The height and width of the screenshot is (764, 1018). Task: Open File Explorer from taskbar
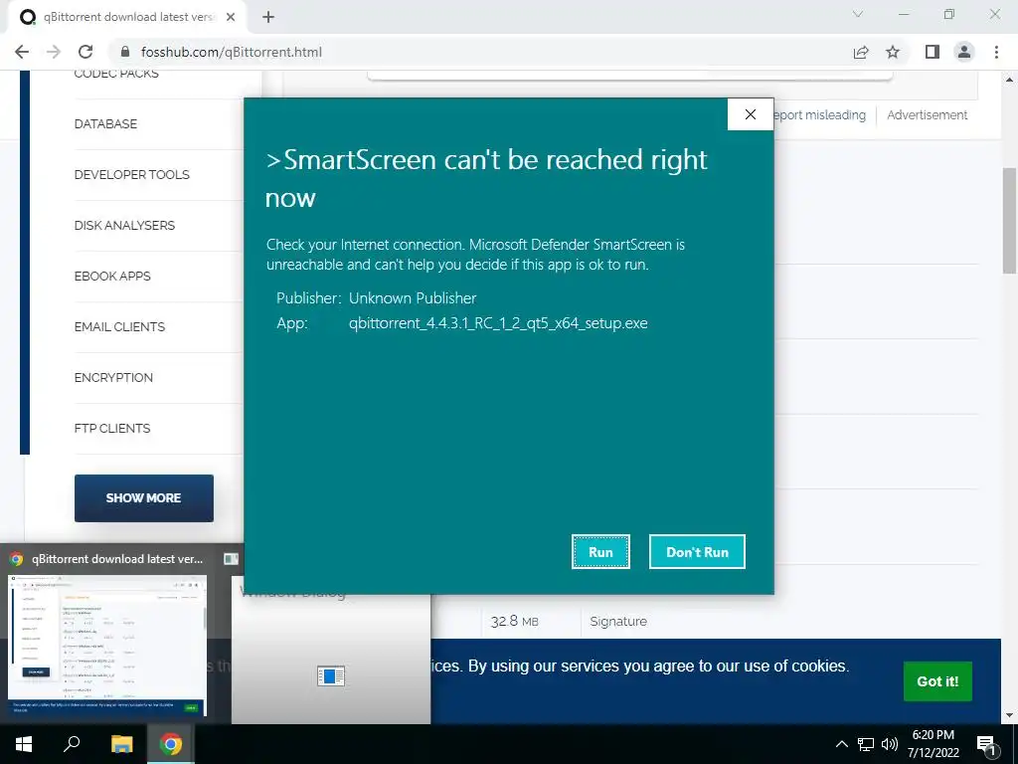121,744
